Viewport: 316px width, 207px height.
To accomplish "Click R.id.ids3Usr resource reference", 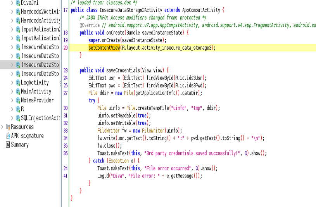I will tap(189, 78).
